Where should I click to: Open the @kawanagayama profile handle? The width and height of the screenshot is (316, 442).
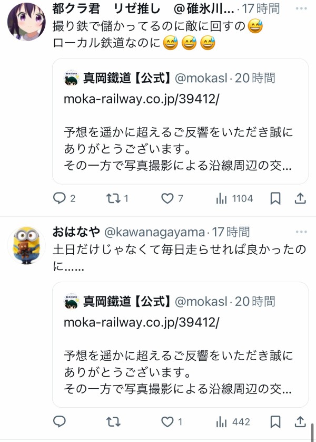(154, 232)
